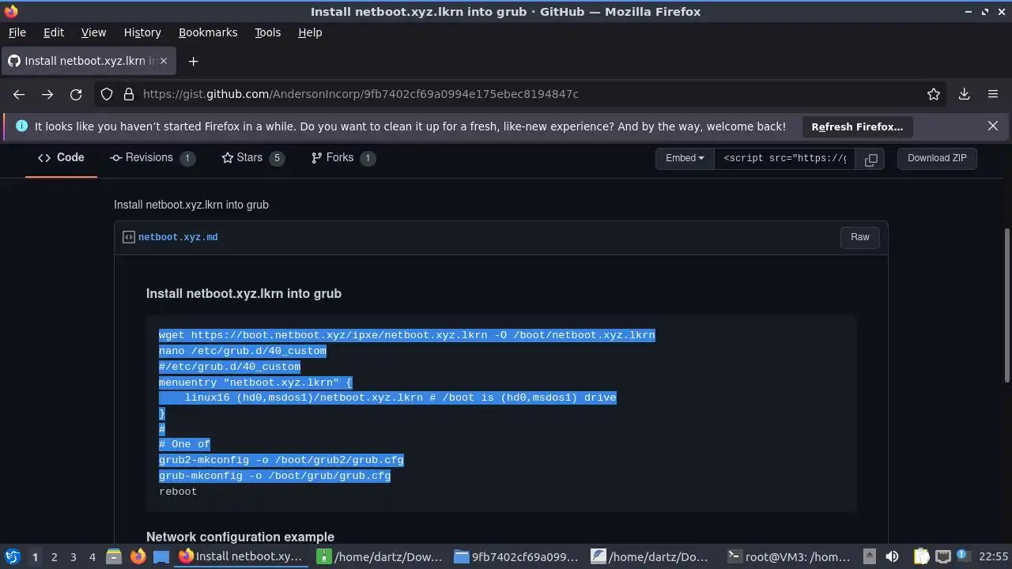Select the Code tab of gist

(61, 158)
